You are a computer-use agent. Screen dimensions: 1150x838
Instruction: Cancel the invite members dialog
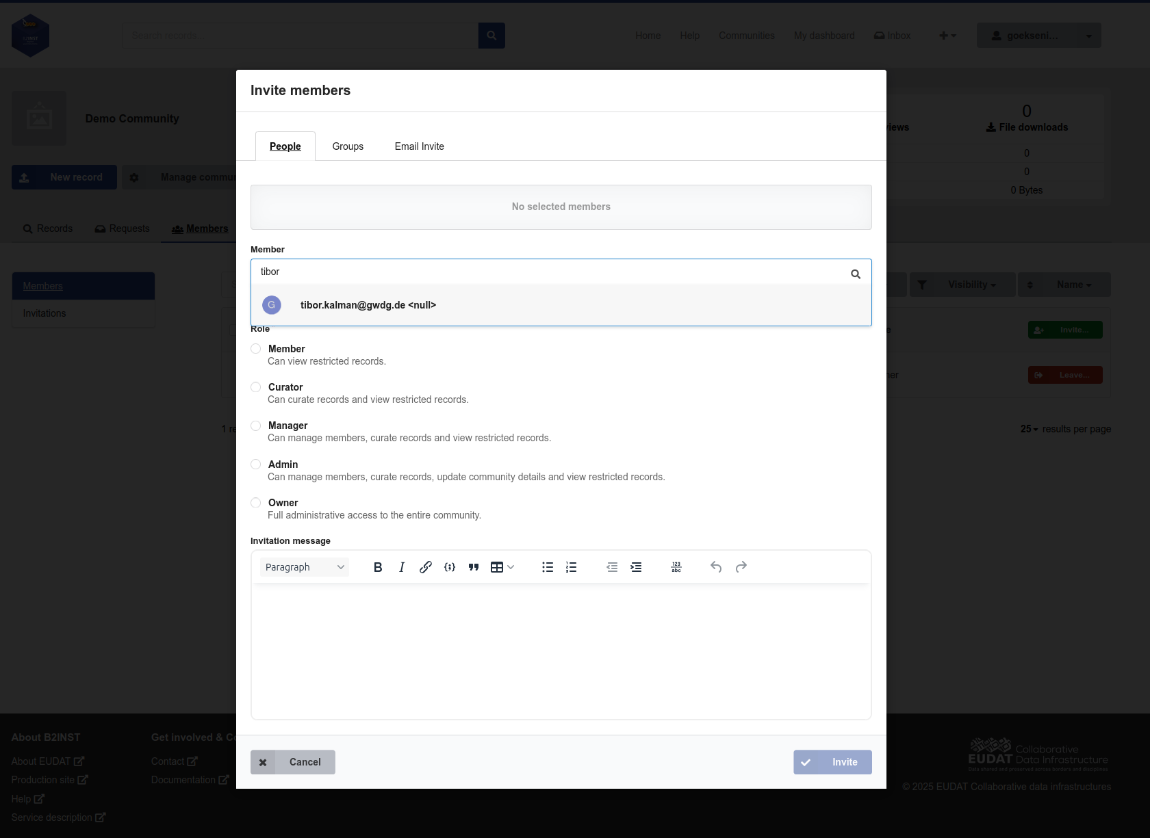pyautogui.click(x=293, y=762)
